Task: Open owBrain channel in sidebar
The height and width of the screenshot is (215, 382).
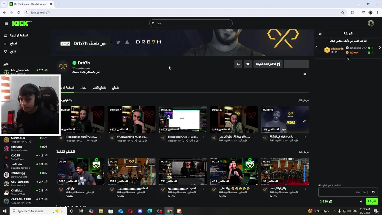Action: [25, 166]
